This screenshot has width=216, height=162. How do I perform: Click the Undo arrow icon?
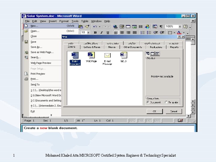pos(95,27)
